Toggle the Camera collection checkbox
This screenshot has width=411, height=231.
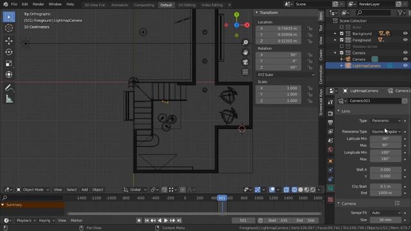tap(342, 53)
